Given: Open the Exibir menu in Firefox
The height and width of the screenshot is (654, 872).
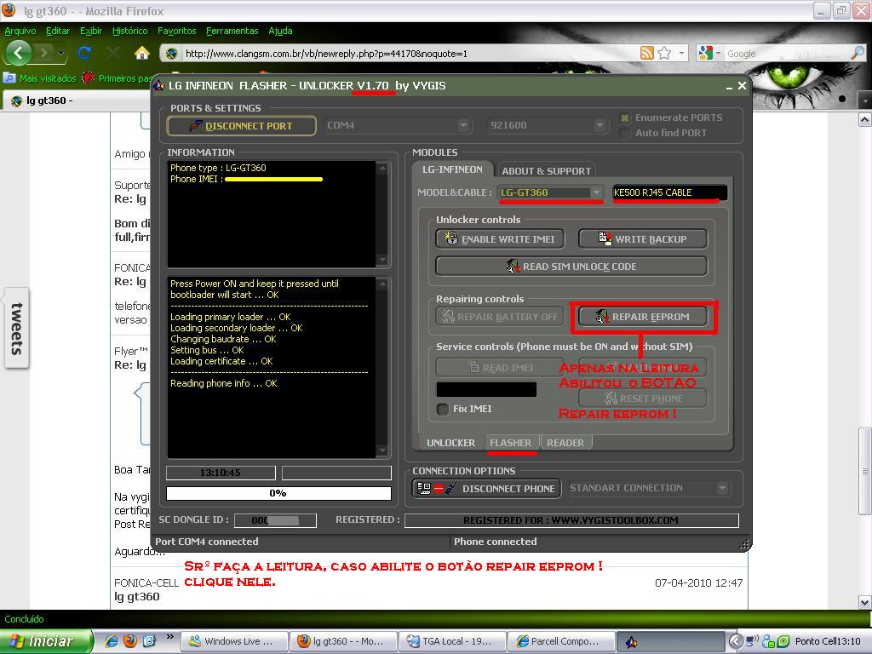Looking at the screenshot, I should 90,31.
